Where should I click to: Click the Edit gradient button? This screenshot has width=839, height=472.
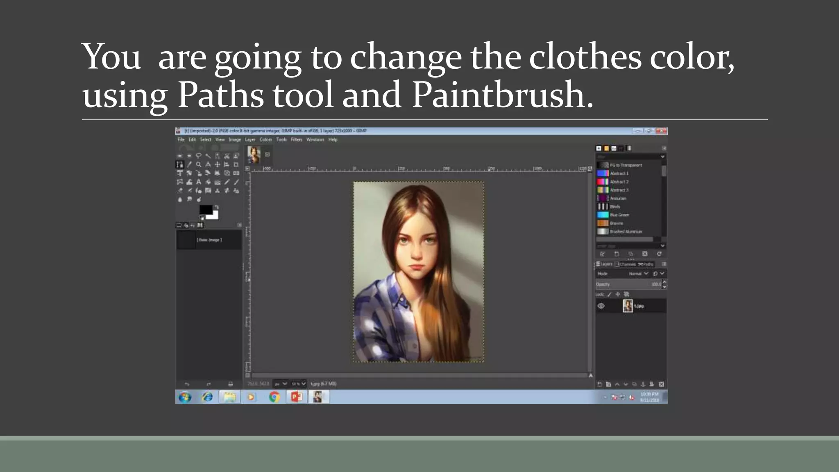pyautogui.click(x=602, y=254)
